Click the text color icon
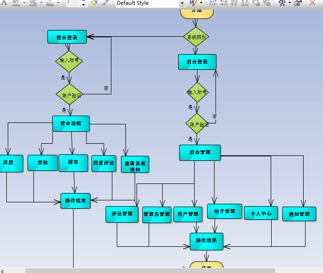 click(16, 2)
